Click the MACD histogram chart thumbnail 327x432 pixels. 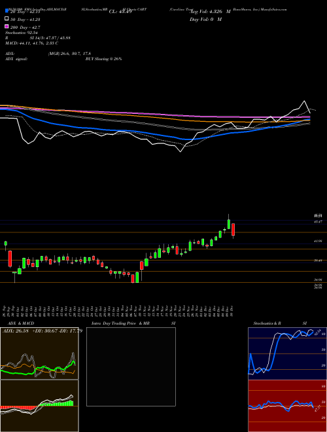(x=39, y=406)
